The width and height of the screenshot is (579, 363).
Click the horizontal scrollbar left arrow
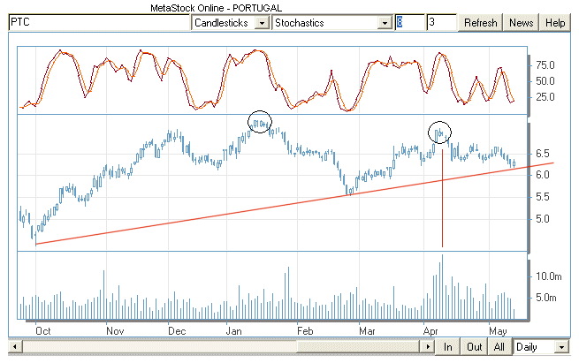pyautogui.click(x=15, y=347)
